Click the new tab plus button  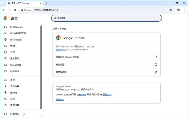46,3
